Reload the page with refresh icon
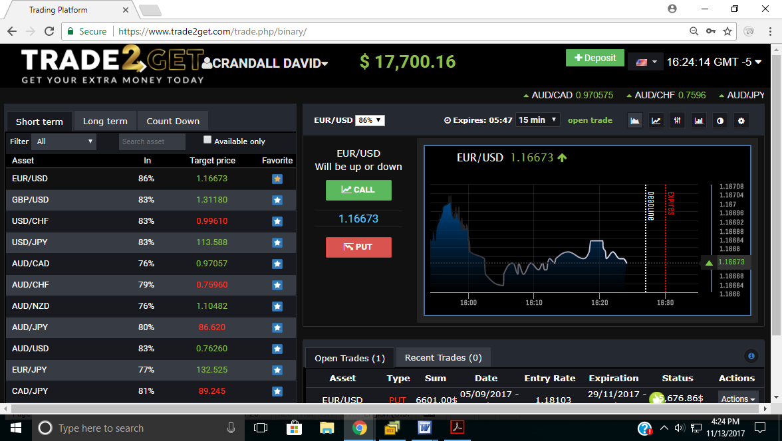The image size is (782, 441). pos(49,31)
